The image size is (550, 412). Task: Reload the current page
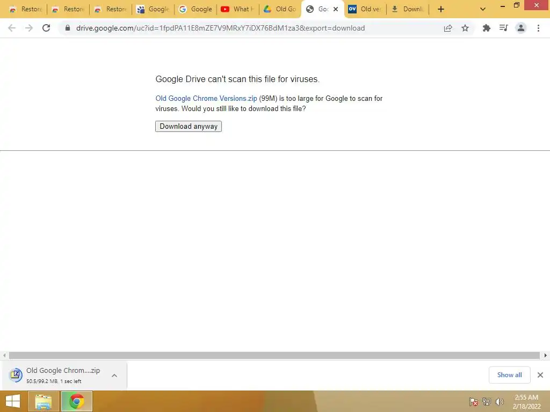coord(46,28)
